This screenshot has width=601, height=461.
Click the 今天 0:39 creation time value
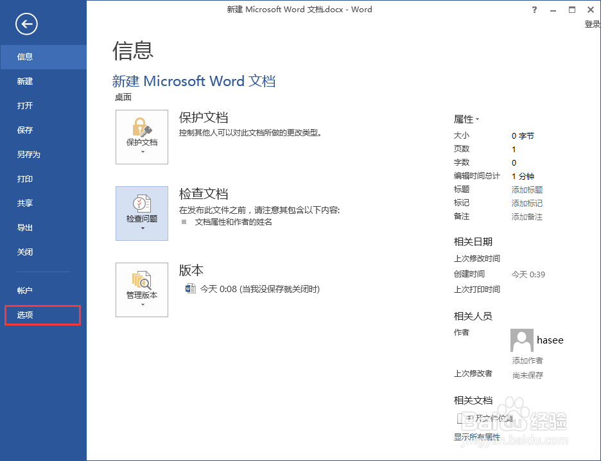528,274
